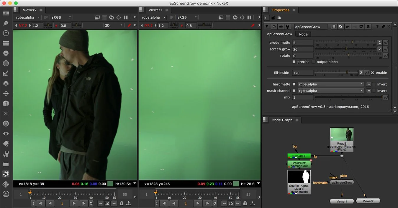This screenshot has height=208, width=398.
Task: Switch to the Node tab in Properties
Action: pos(303,34)
